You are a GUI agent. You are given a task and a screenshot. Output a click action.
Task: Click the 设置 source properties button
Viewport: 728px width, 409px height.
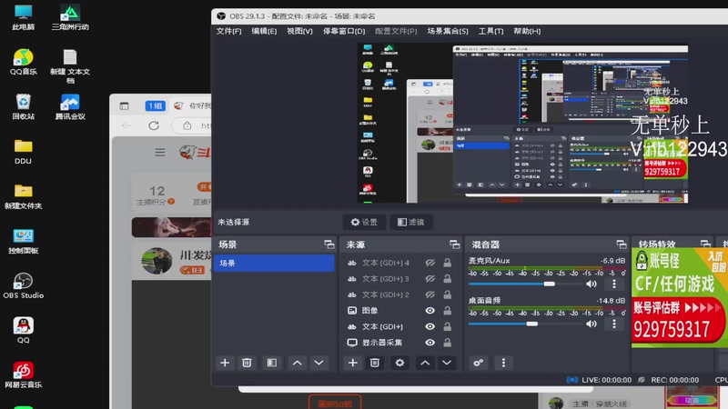pos(364,222)
